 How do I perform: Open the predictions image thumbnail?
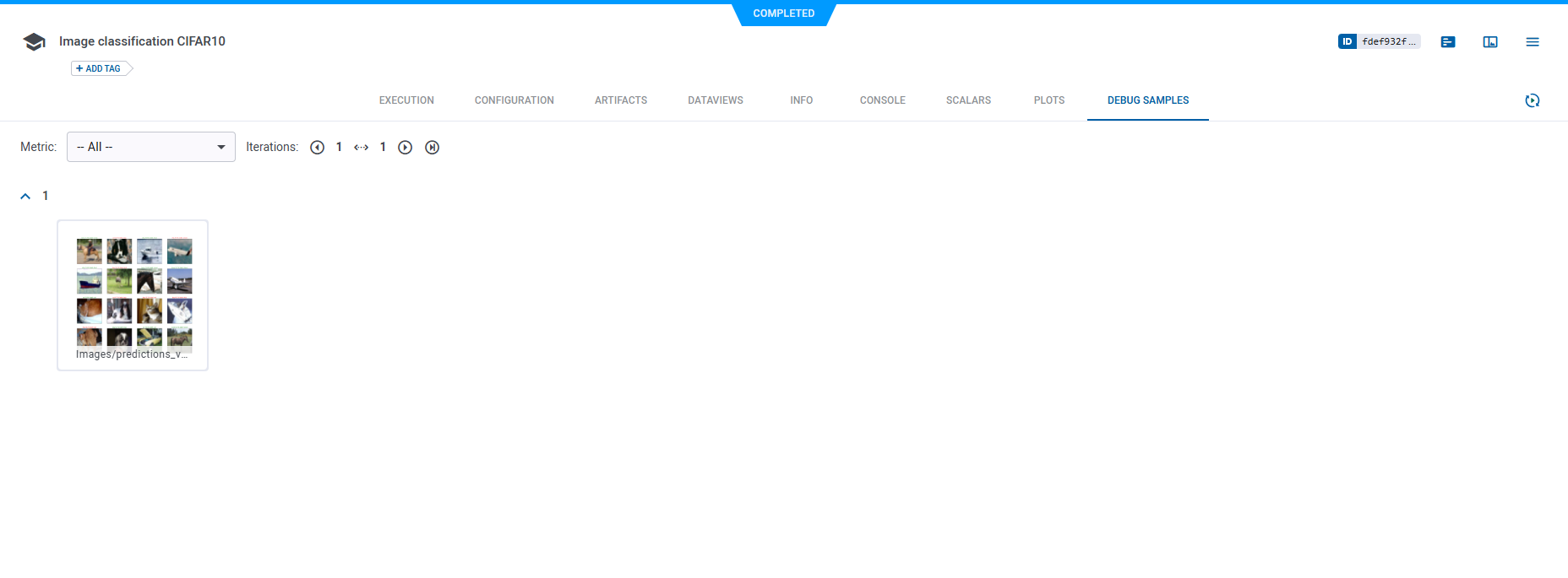point(133,292)
